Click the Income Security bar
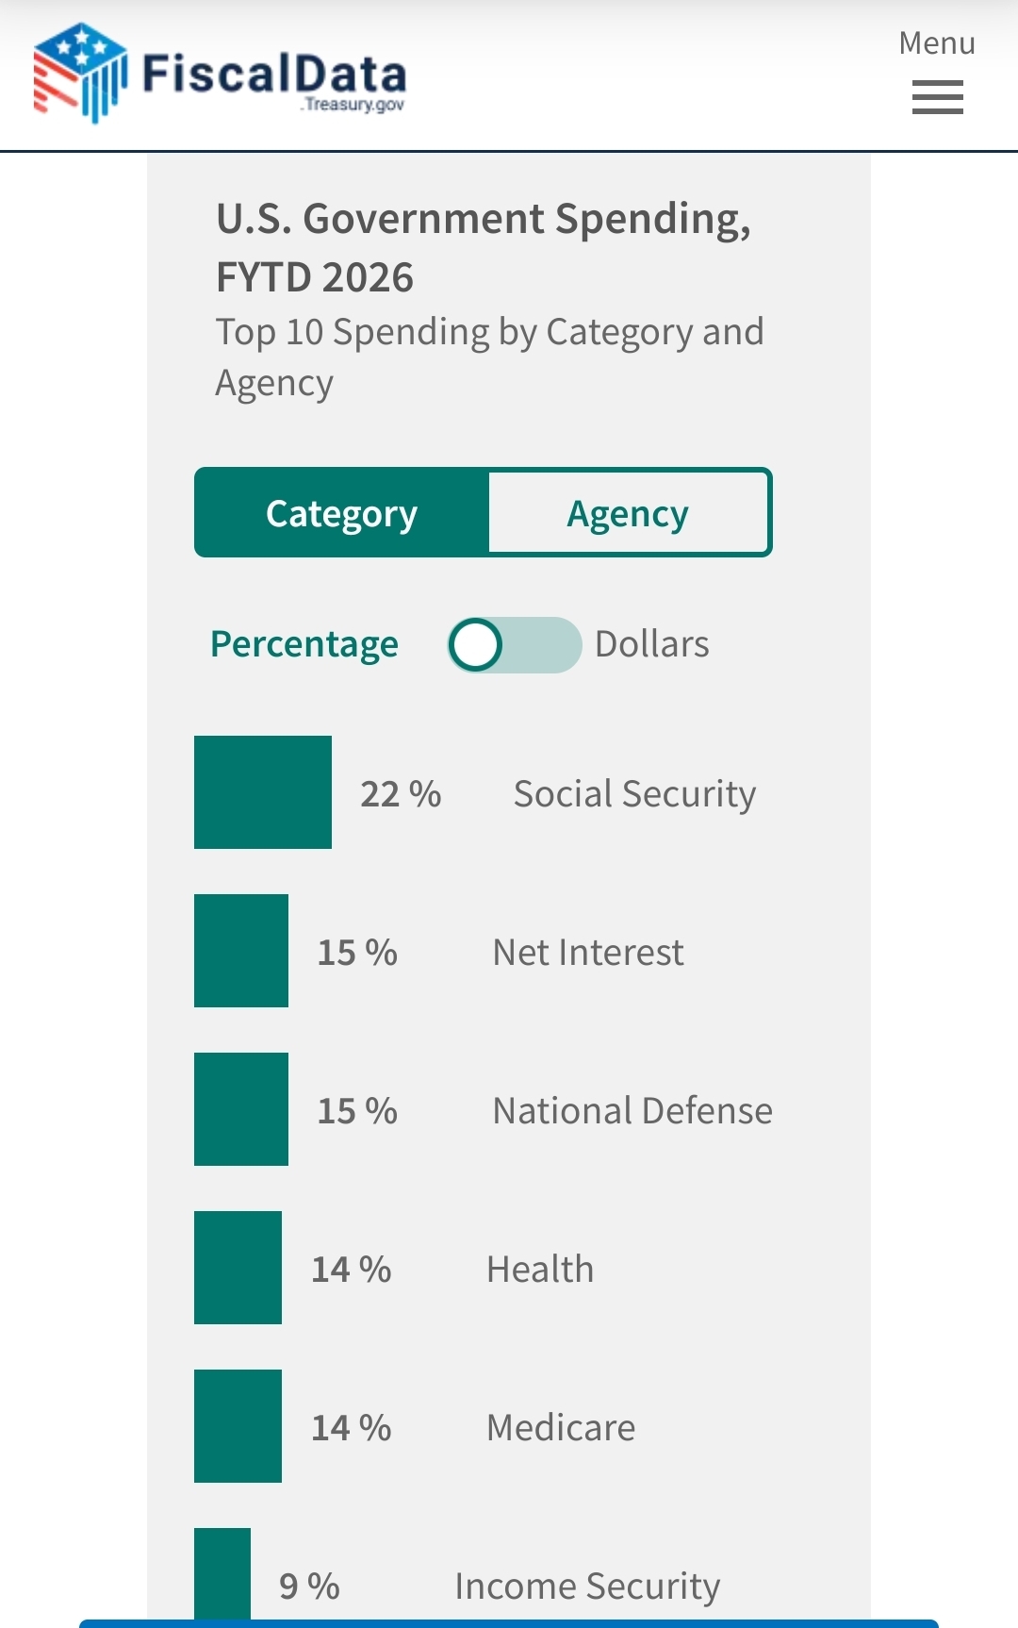This screenshot has height=1628, width=1018. click(x=222, y=1573)
